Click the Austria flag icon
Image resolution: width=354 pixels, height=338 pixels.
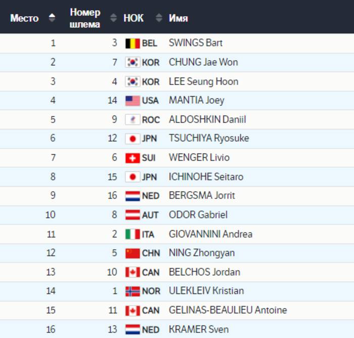132,215
